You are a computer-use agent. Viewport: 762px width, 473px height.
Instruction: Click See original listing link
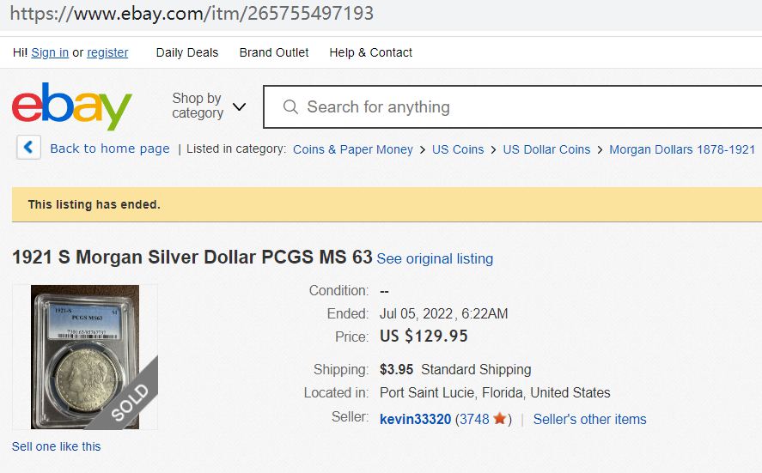[x=435, y=258]
